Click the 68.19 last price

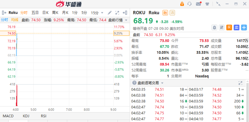(x=143, y=21)
